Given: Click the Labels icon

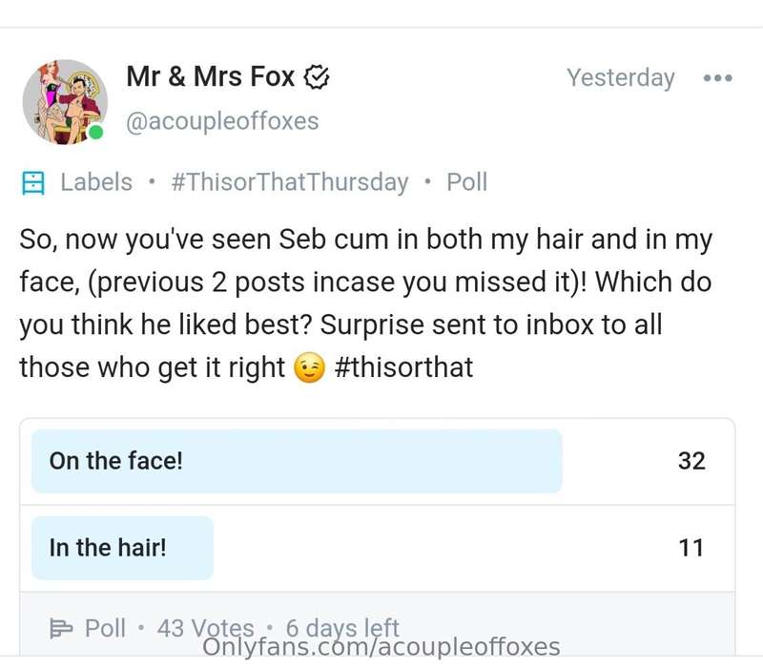Looking at the screenshot, I should 33,182.
